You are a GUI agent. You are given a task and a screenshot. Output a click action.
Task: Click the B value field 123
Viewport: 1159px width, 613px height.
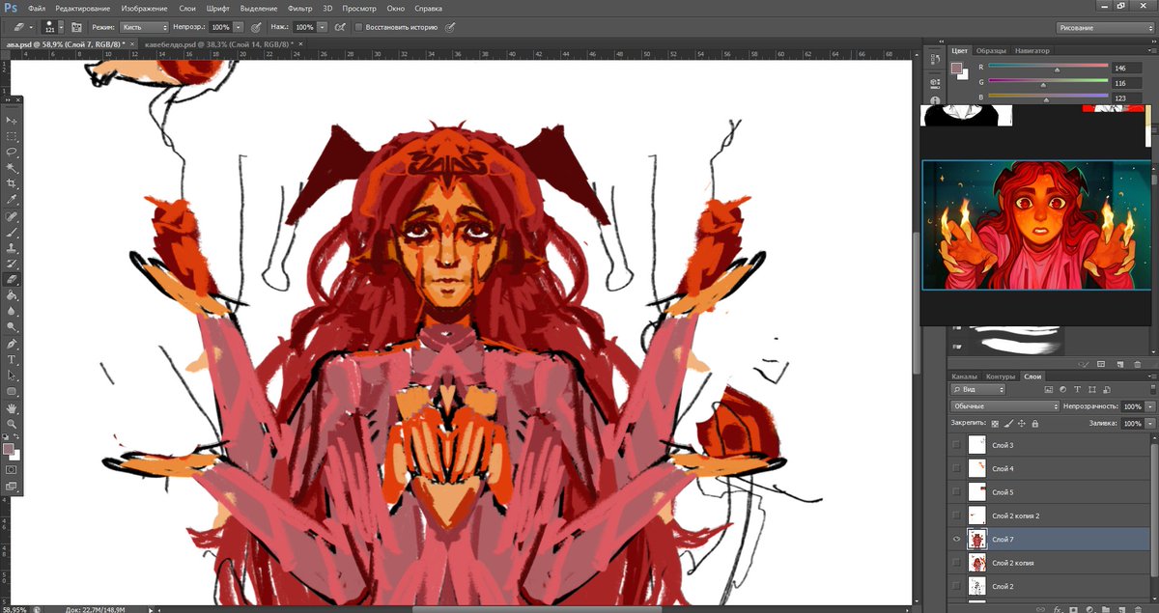(x=1124, y=98)
